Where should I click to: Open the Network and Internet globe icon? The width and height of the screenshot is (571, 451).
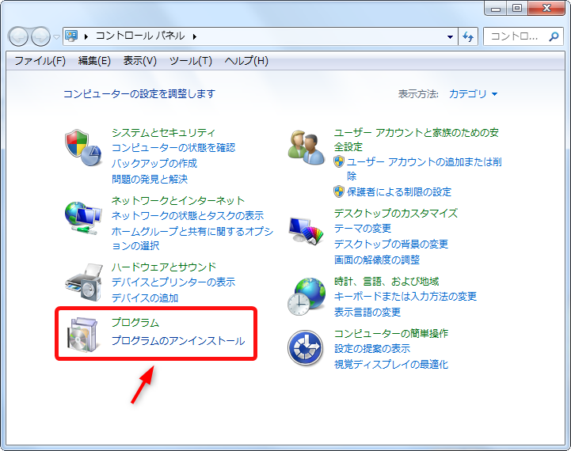[83, 218]
